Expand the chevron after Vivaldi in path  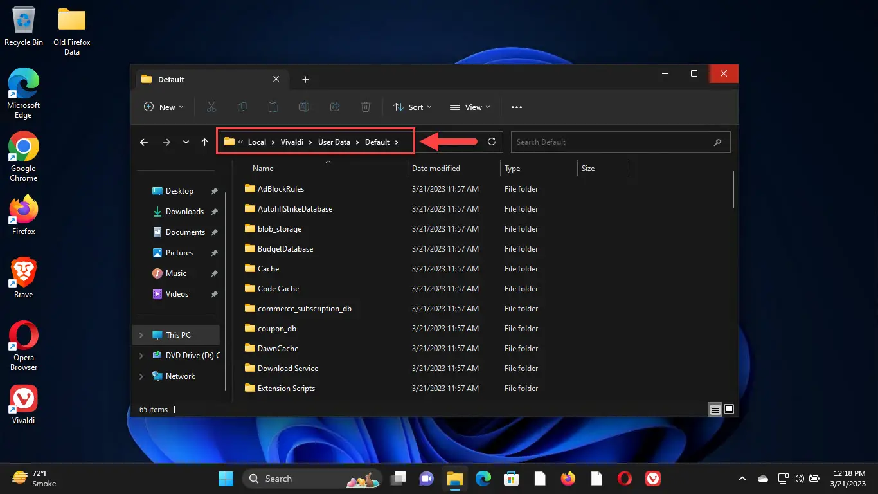310,142
